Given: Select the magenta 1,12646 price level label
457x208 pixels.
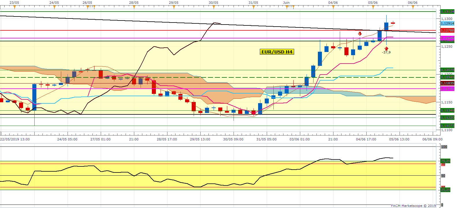Looking at the screenshot, I should [447, 38].
